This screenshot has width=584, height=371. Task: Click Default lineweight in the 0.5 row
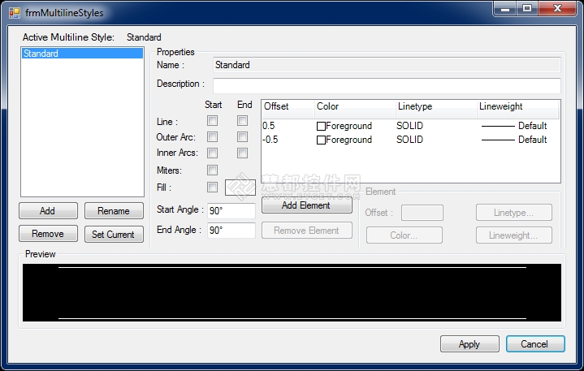532,126
